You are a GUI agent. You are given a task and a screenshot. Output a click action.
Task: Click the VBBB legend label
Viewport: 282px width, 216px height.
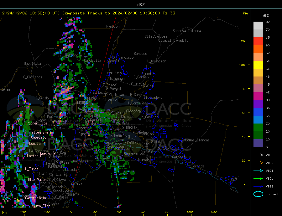pyautogui.click(x=269, y=186)
